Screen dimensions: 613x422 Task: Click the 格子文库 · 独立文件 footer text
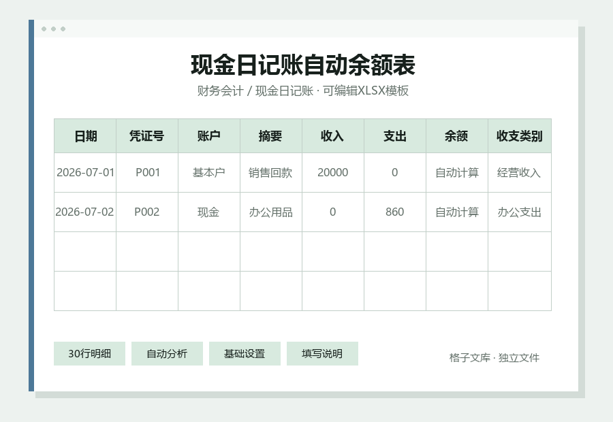coord(494,357)
